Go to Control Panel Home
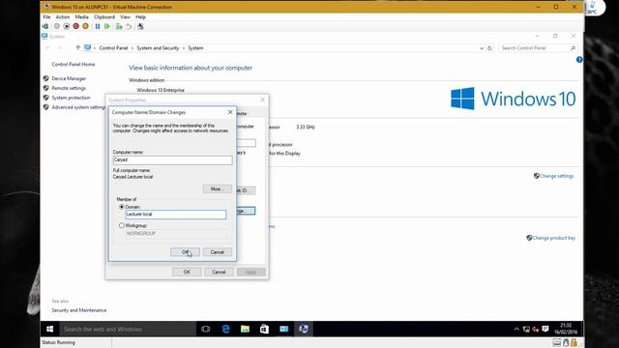Viewport: 619px width, 348px height. (74, 64)
